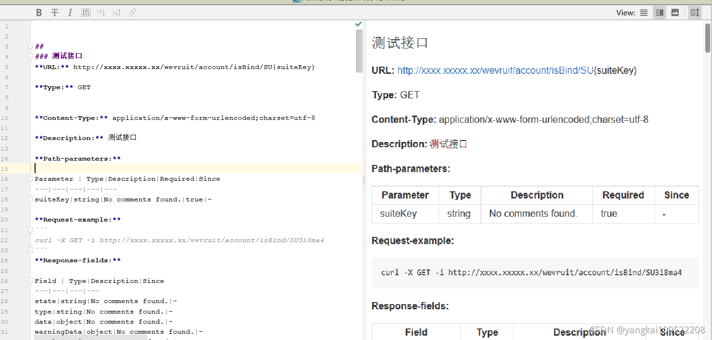Click the '**Description:** 测试接口' editor line
The image size is (712, 340).
tap(86, 138)
